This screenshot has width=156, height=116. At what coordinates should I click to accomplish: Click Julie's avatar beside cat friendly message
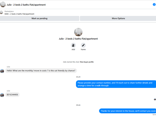[x=2, y=71]
